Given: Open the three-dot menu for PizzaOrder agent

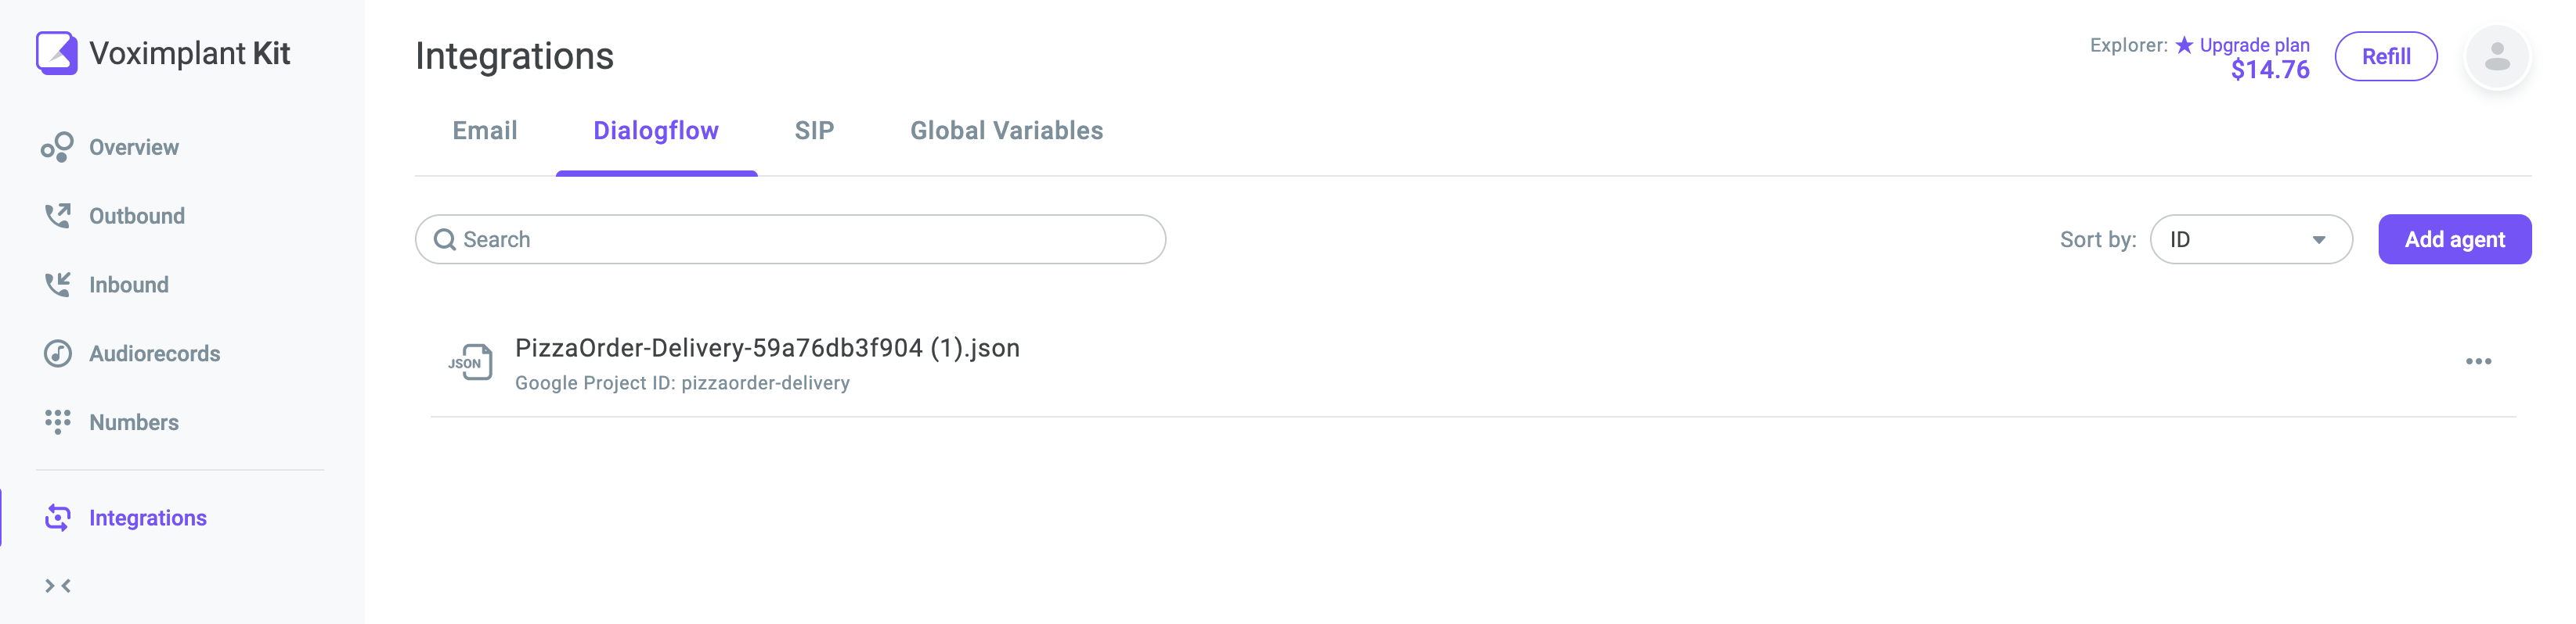Looking at the screenshot, I should (x=2478, y=361).
